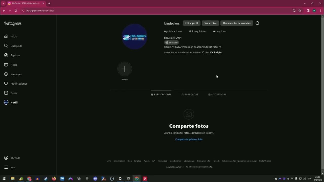This screenshot has height=182, width=324.
Task: Click Ver insights link
Action: (x=216, y=52)
